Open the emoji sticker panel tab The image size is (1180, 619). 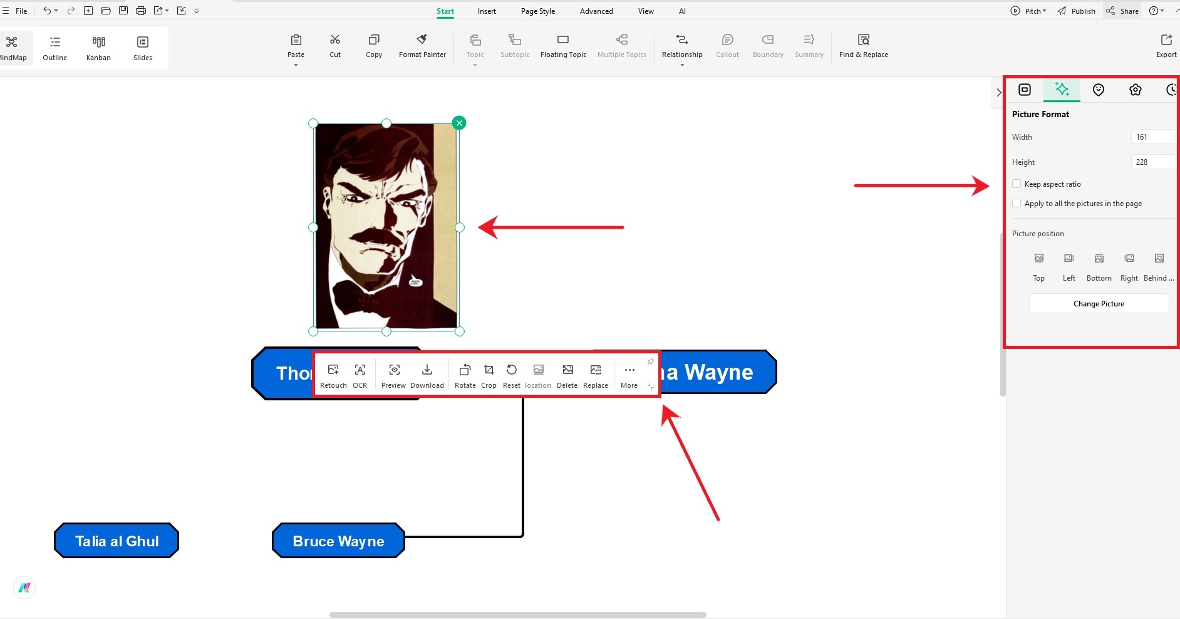click(x=1099, y=90)
